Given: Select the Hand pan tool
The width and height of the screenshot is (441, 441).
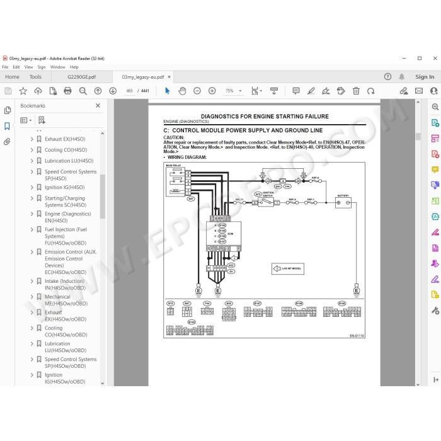Looking at the screenshot, I should point(182,91).
